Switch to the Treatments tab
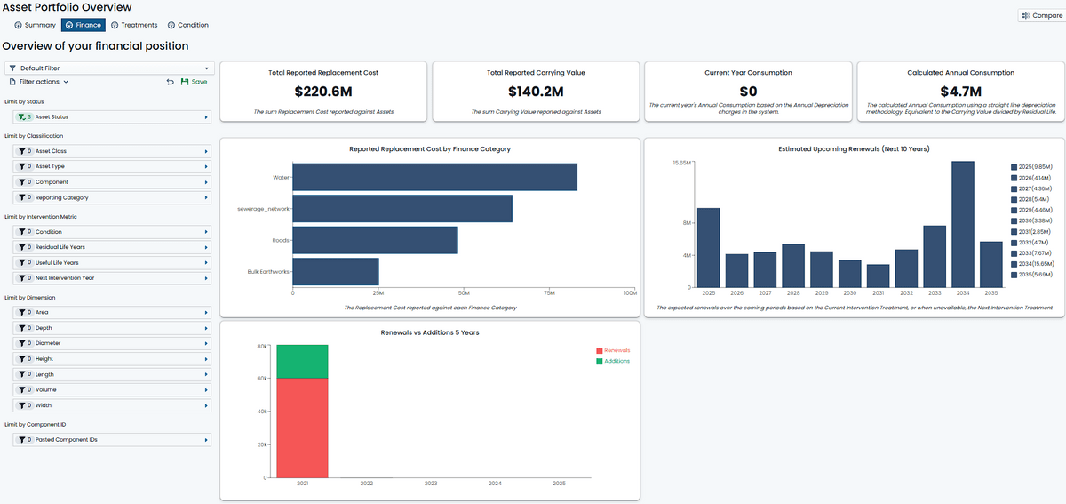Screen dimensions: 1066x504 (x=134, y=25)
